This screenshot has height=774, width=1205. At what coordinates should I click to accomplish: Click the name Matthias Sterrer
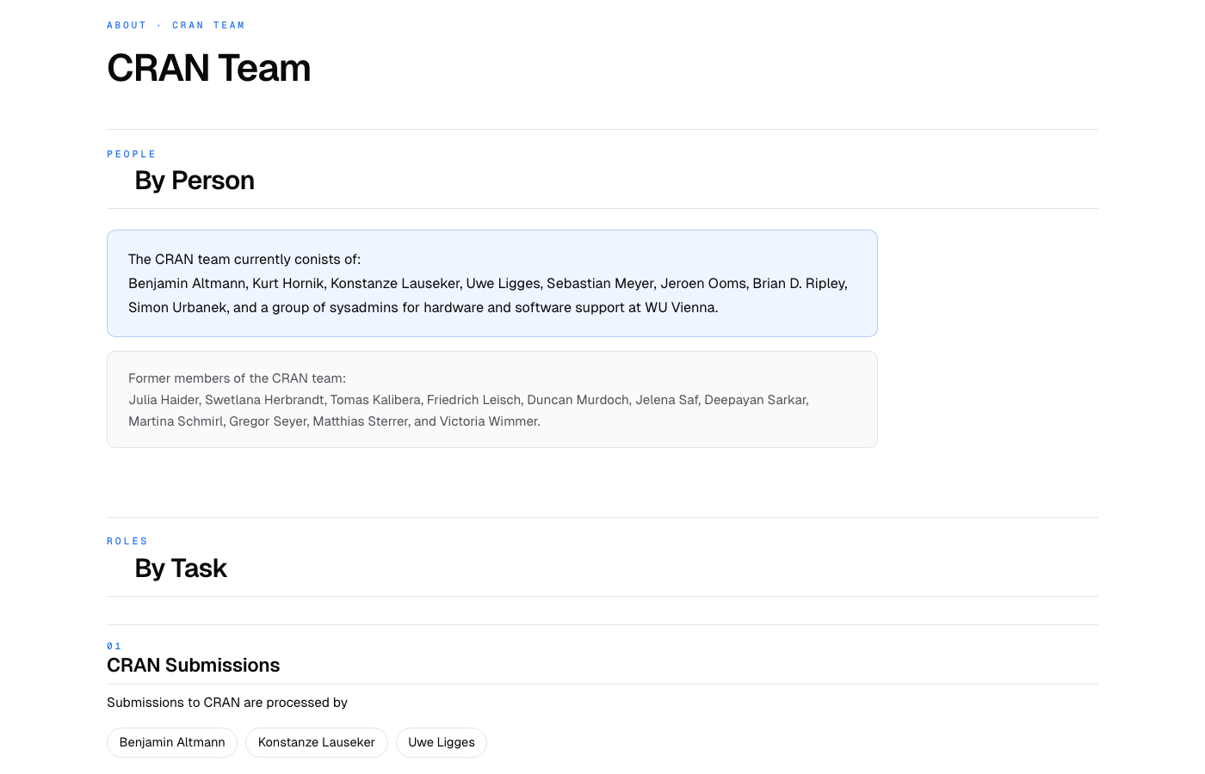(x=360, y=421)
